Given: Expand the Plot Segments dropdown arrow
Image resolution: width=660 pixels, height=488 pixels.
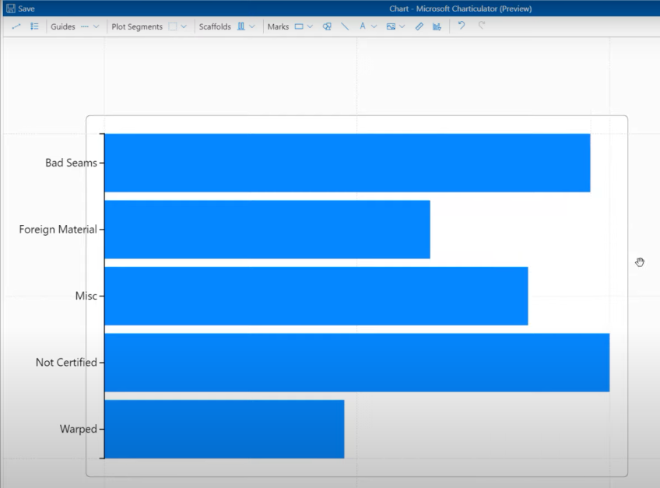Looking at the screenshot, I should coord(184,26).
